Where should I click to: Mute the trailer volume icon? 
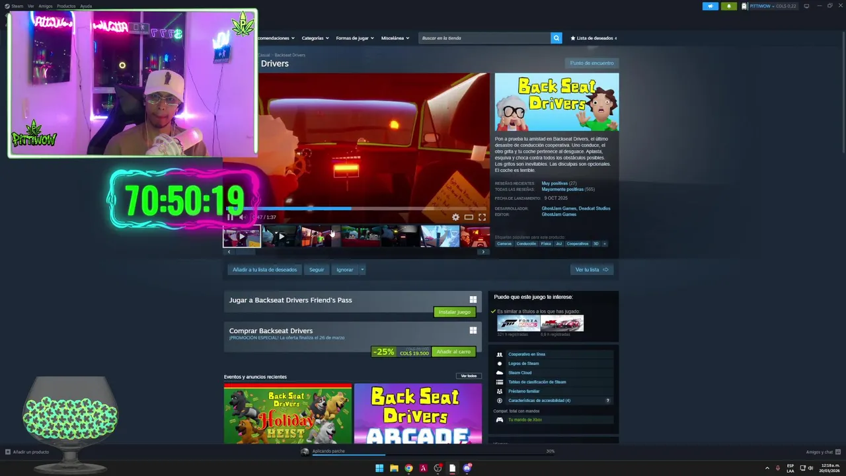click(243, 217)
